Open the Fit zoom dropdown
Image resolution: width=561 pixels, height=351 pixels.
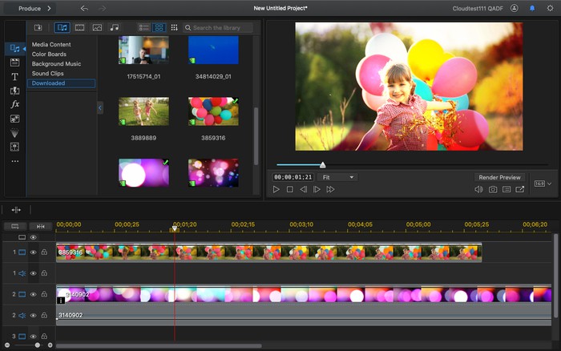point(337,177)
